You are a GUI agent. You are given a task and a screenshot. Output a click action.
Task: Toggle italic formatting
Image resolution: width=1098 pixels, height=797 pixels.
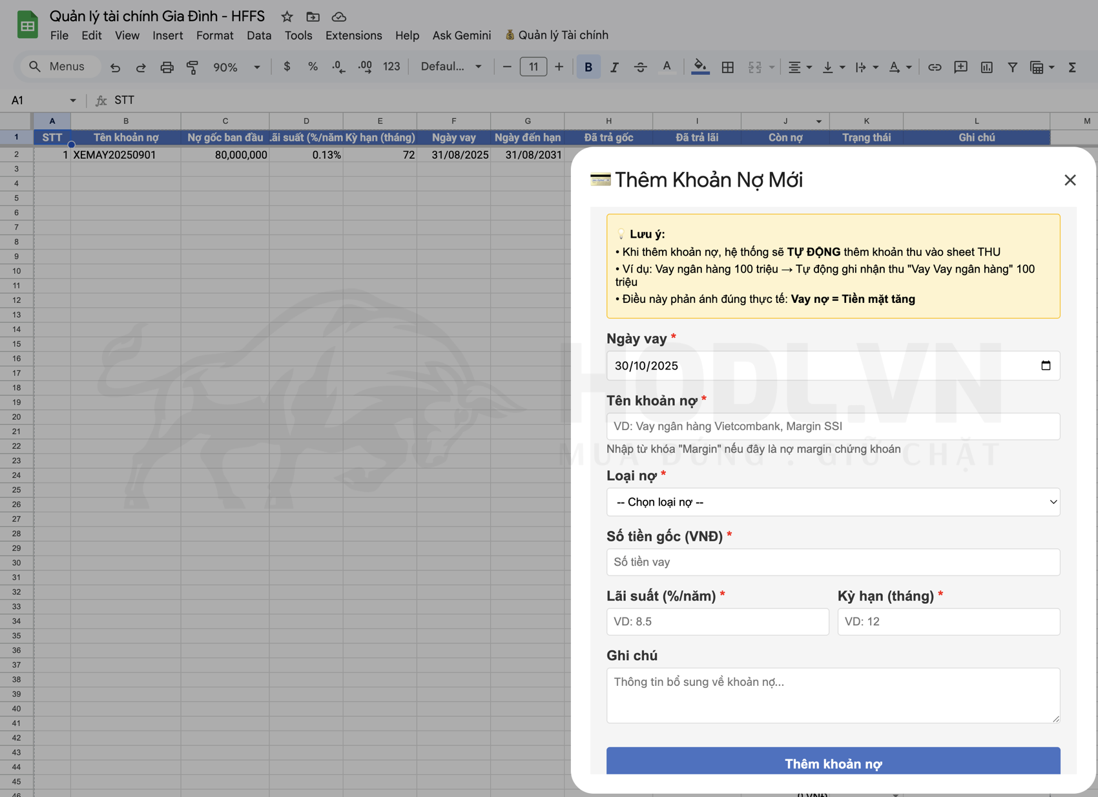(x=614, y=67)
